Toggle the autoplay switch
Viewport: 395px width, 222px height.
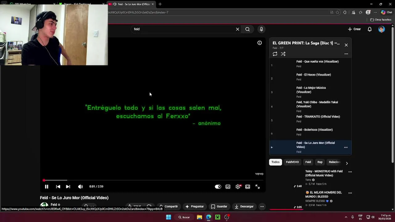tap(218, 187)
